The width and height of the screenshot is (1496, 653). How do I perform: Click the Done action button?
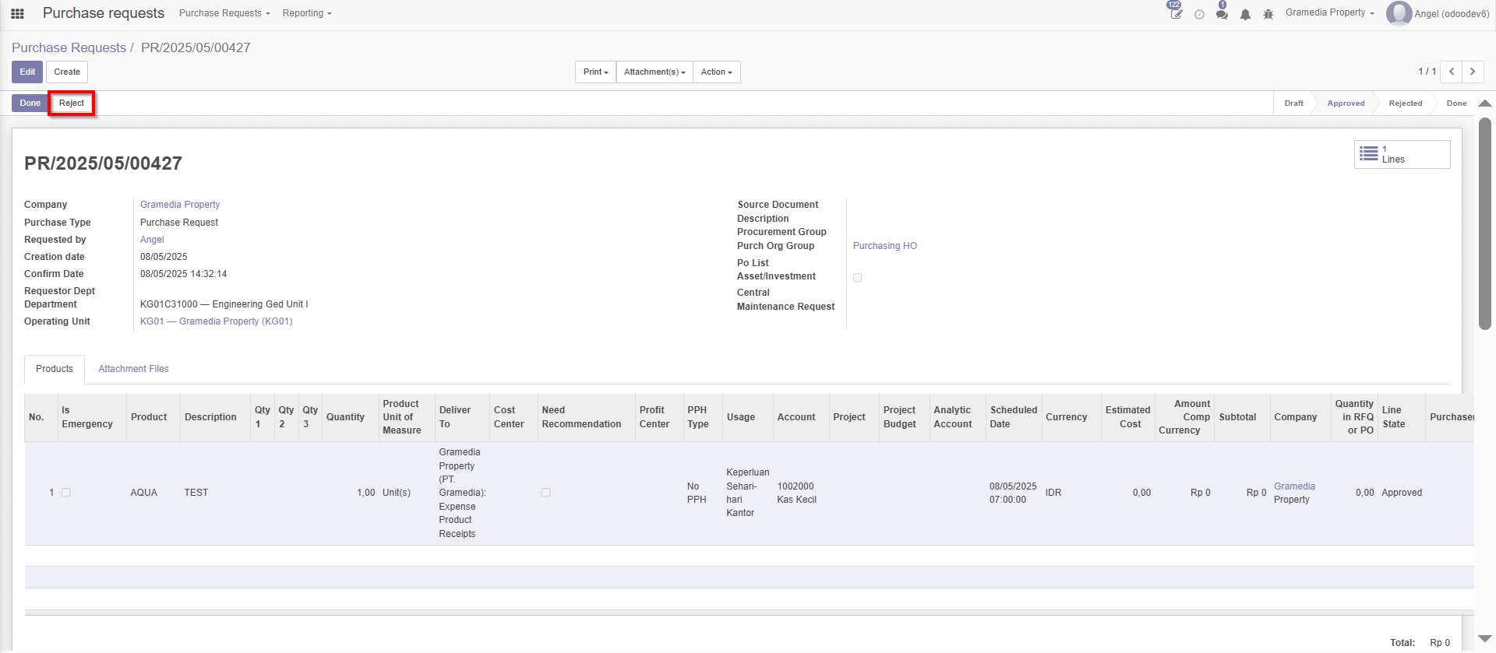pyautogui.click(x=30, y=103)
